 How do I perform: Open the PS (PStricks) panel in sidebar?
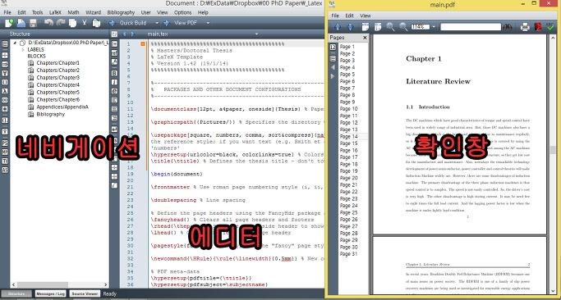(5, 143)
